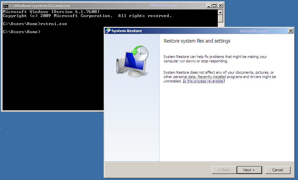Click the Cancel button in System Restore
This screenshot has height=180, width=298.
coord(278,170)
